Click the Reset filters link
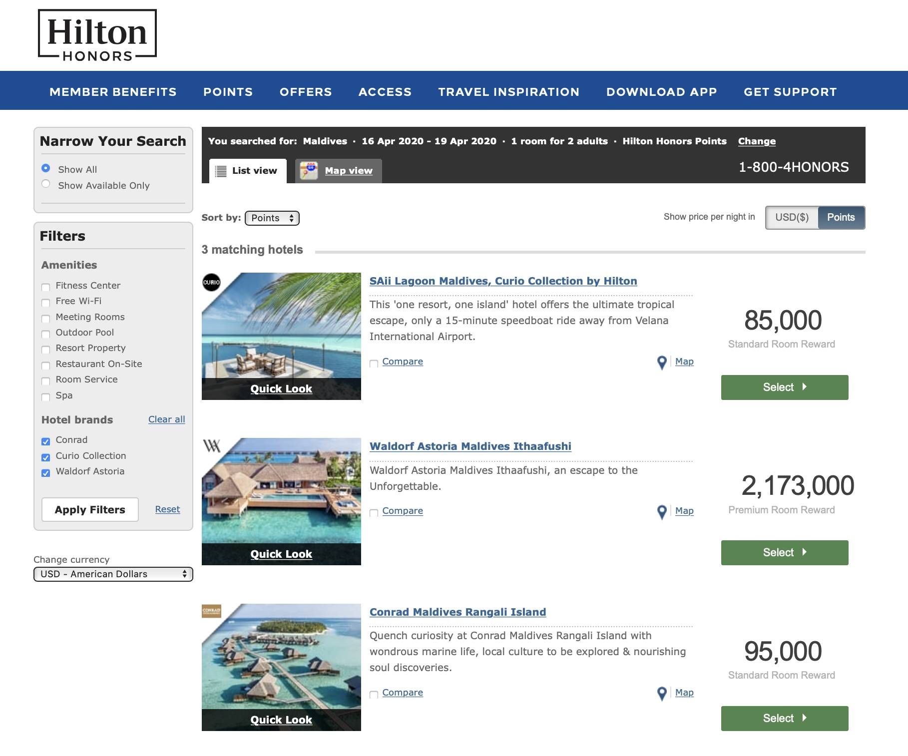This screenshot has height=756, width=908. 167,509
